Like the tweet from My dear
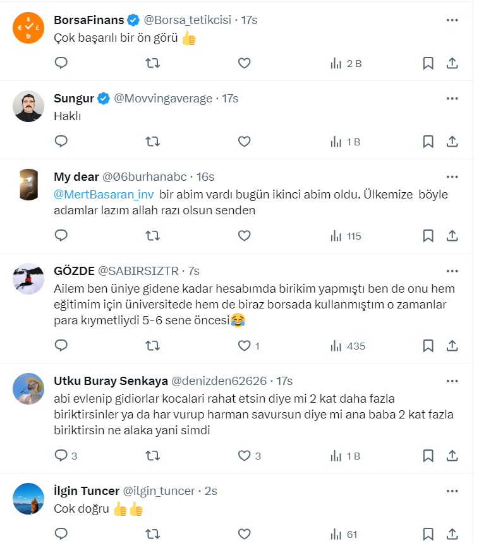Viewport: 479px width, 543px height. point(245,236)
